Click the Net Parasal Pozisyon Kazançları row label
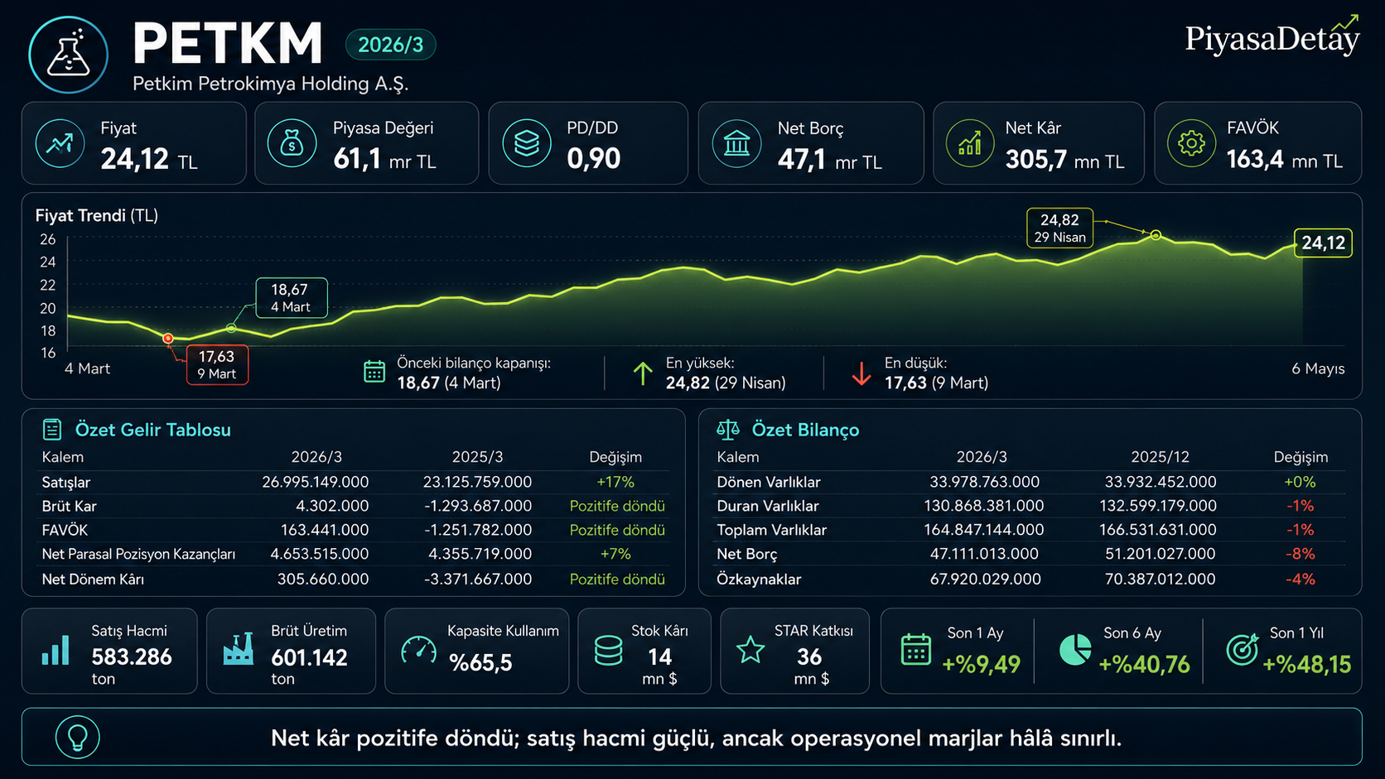 point(138,555)
